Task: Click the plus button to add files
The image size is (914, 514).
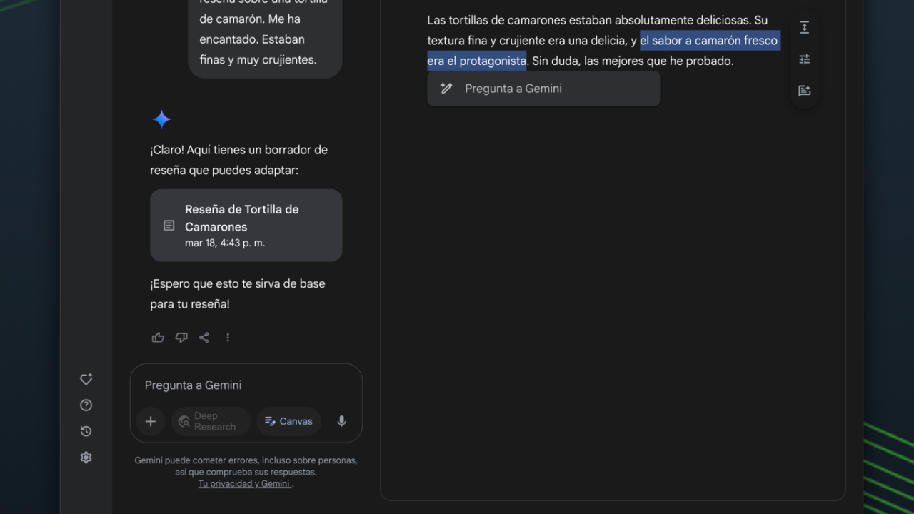Action: (151, 421)
